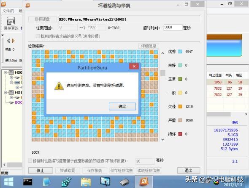Close the left disk panel with the small x
The width and height of the screenshot is (249, 188).
pos(3,35)
